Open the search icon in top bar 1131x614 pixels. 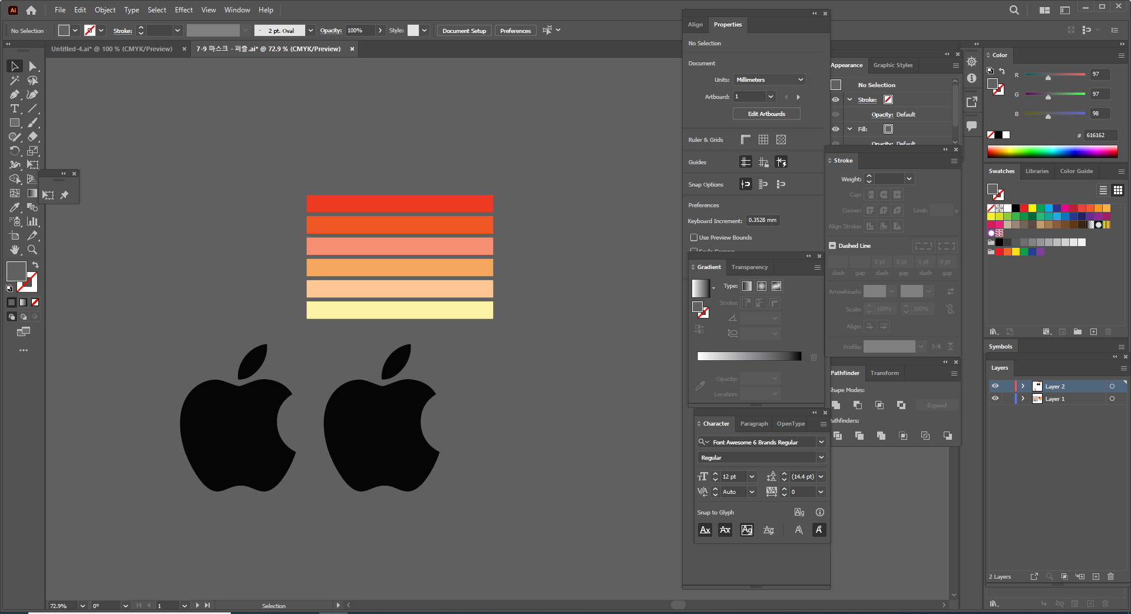click(x=1014, y=10)
